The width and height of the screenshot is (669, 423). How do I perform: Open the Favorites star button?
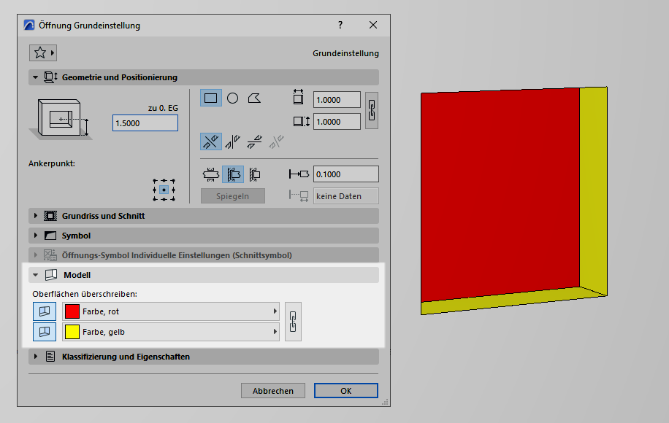tap(42, 53)
